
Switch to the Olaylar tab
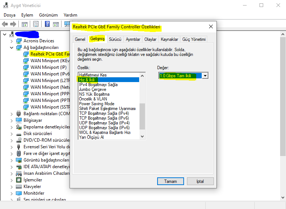[150, 39]
